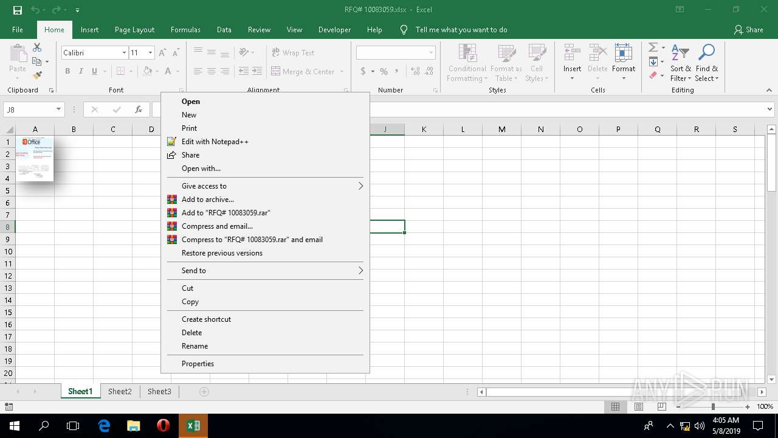Image resolution: width=778 pixels, height=438 pixels.
Task: Click the Office image thumbnail in cell A1
Action: (x=35, y=158)
